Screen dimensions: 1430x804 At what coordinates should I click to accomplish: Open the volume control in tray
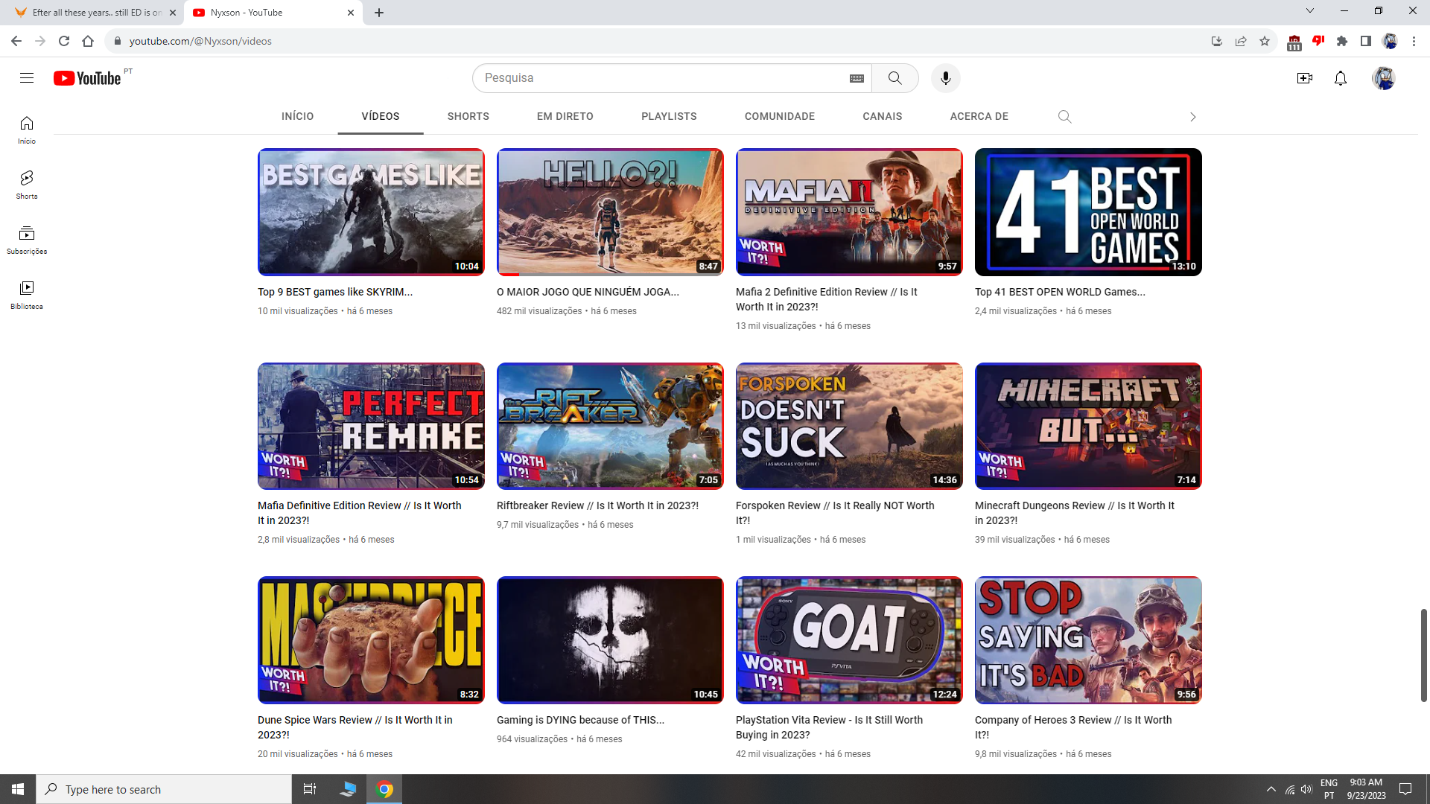click(1307, 789)
